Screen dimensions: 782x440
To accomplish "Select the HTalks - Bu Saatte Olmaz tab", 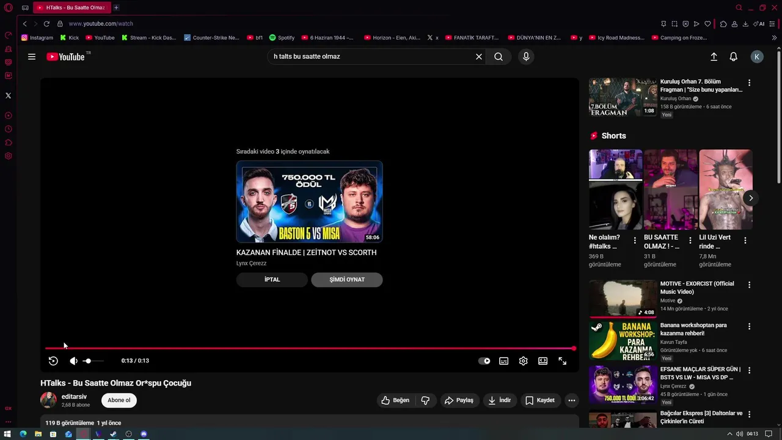I will [71, 8].
